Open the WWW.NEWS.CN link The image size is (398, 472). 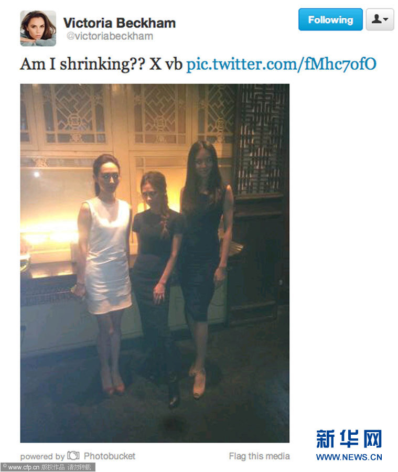click(349, 457)
